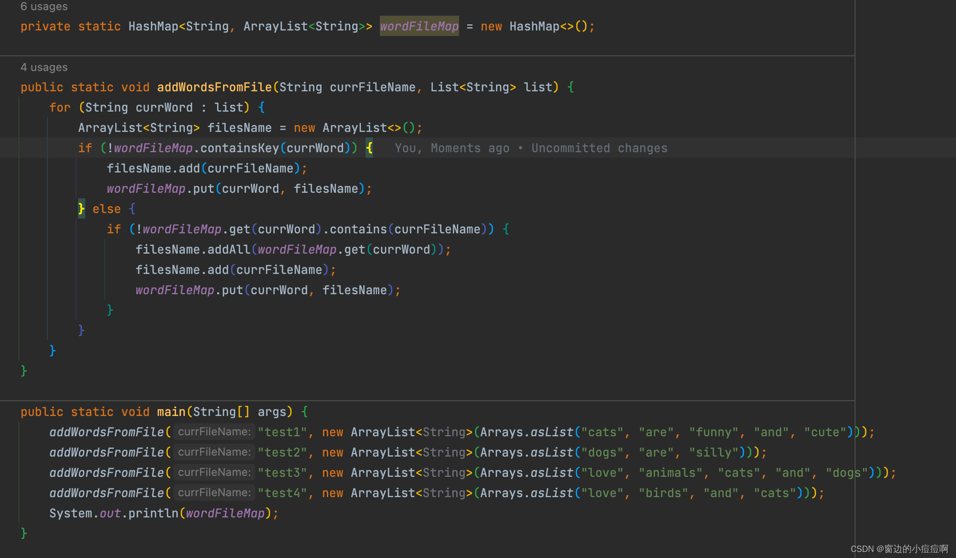Click the highlighted wordFileMap field declaration
956x558 pixels.
pyautogui.click(x=419, y=26)
